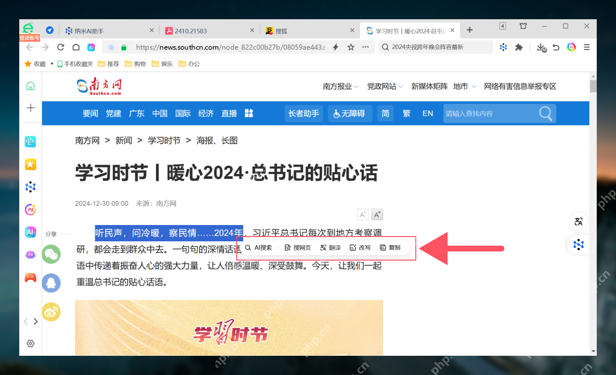Switch to the 2410.21583 PDF tab
Viewport: 616px width, 375px height.
[192, 31]
